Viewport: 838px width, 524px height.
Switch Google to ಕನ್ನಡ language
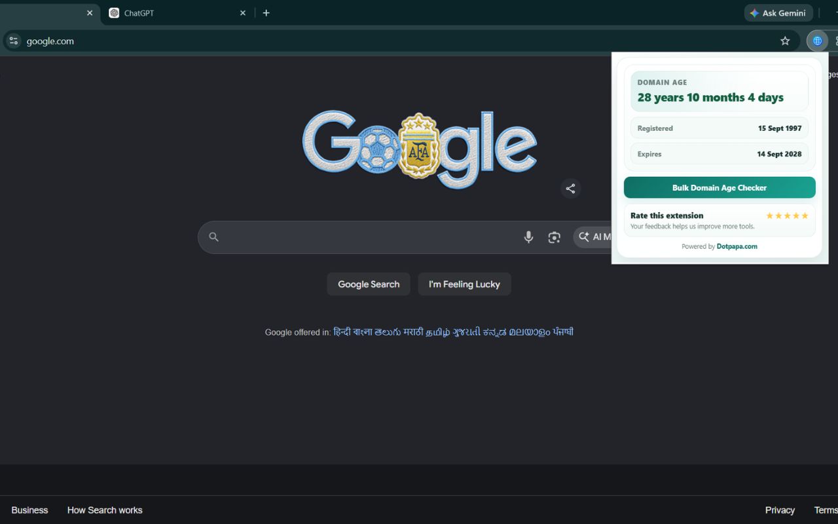pos(495,332)
